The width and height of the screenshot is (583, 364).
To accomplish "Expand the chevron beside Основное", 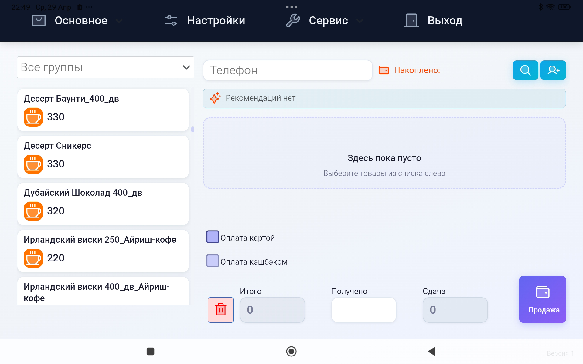I will point(119,21).
